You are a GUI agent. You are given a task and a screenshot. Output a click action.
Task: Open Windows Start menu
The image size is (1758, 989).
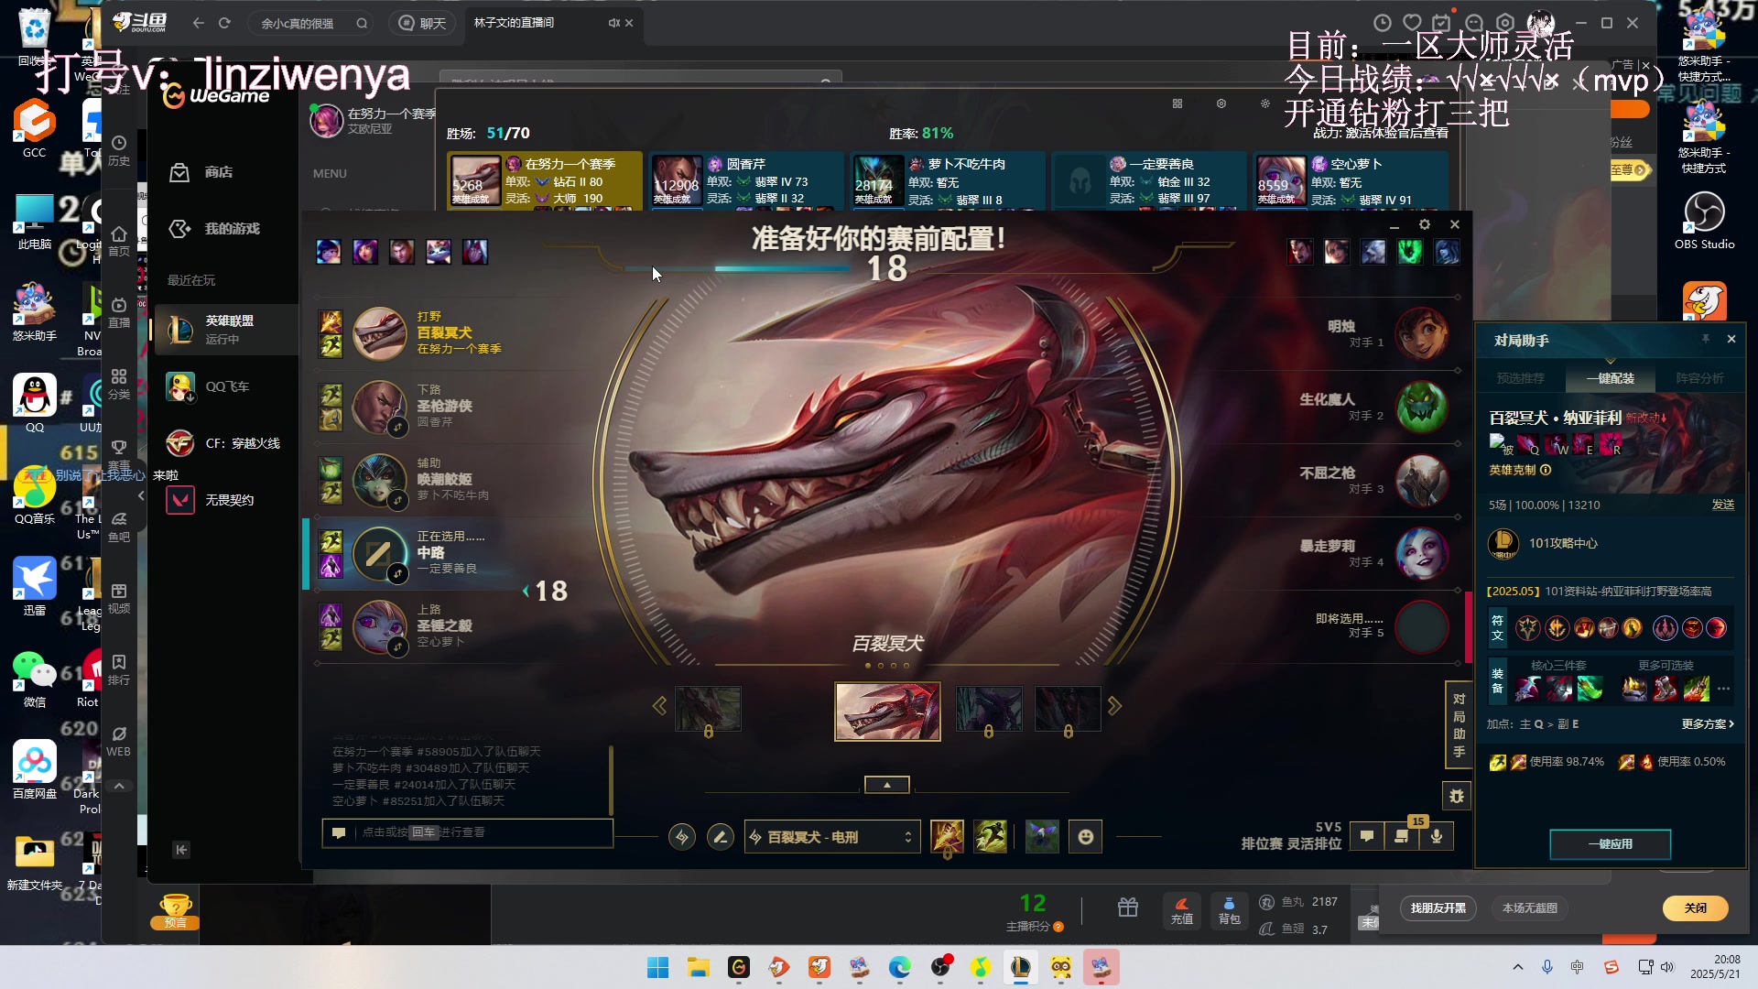[x=658, y=967]
